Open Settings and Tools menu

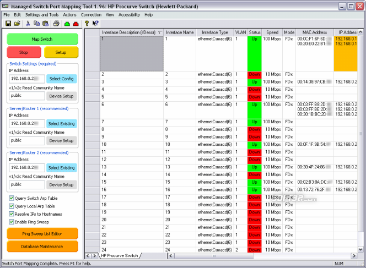click(42, 15)
